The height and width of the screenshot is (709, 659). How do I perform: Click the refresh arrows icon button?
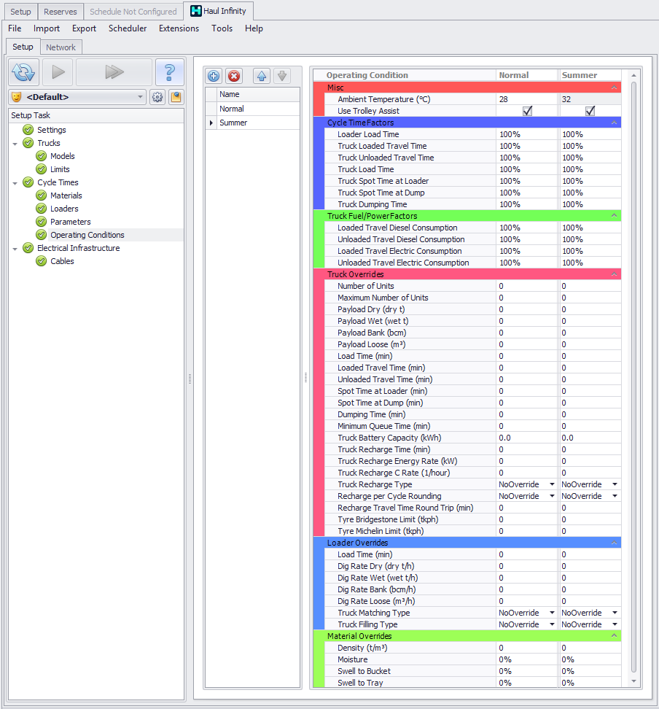23,72
